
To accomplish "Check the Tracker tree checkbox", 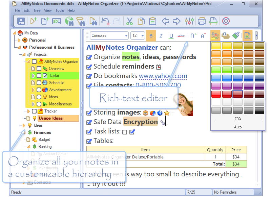I will [x=34, y=111].
